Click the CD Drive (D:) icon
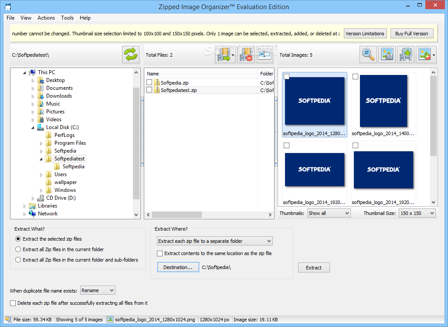This screenshot has width=448, height=327. pos(41,198)
